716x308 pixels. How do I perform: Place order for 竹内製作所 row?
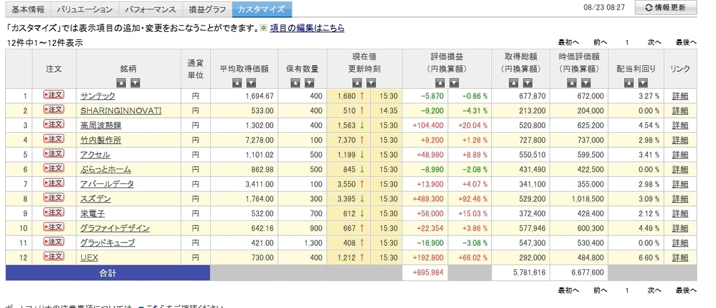coord(54,139)
